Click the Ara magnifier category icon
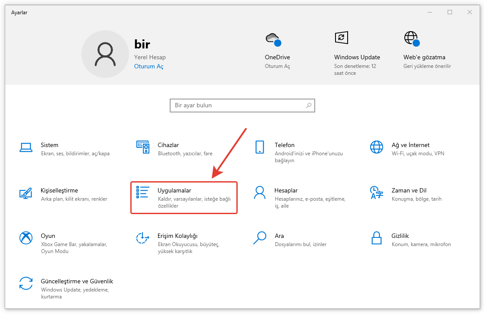This screenshot has width=484, height=314. coord(260,238)
